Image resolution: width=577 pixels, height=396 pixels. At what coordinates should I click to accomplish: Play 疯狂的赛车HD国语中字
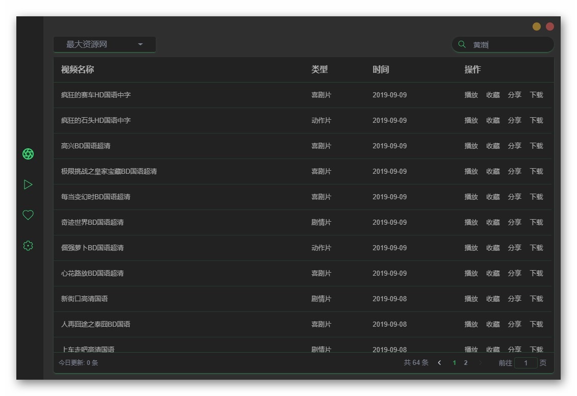coord(471,95)
